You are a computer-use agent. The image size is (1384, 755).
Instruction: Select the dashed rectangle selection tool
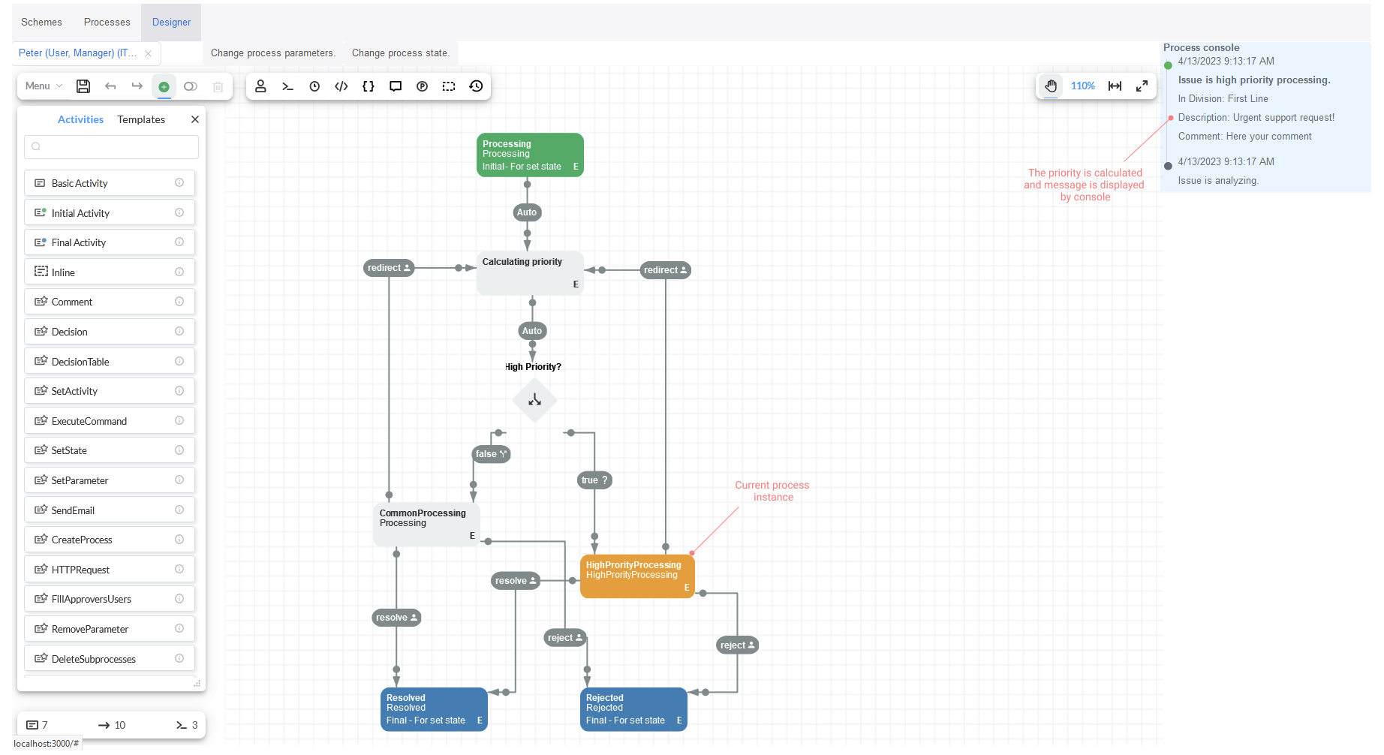[449, 86]
